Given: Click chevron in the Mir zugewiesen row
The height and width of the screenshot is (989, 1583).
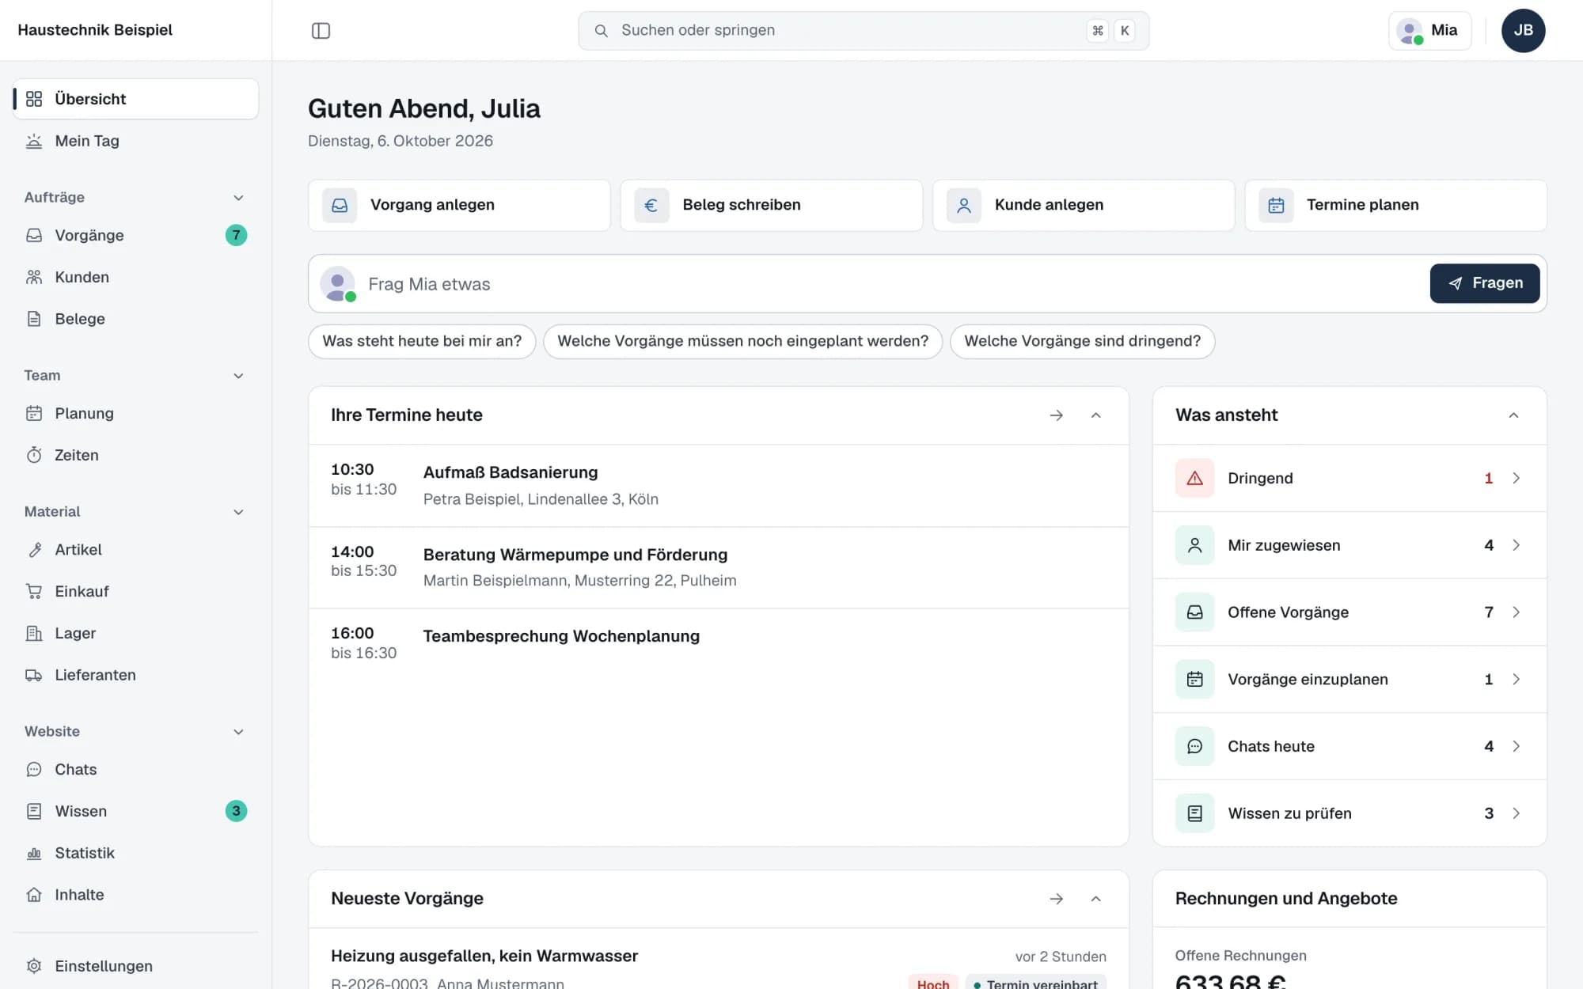Looking at the screenshot, I should [x=1516, y=545].
